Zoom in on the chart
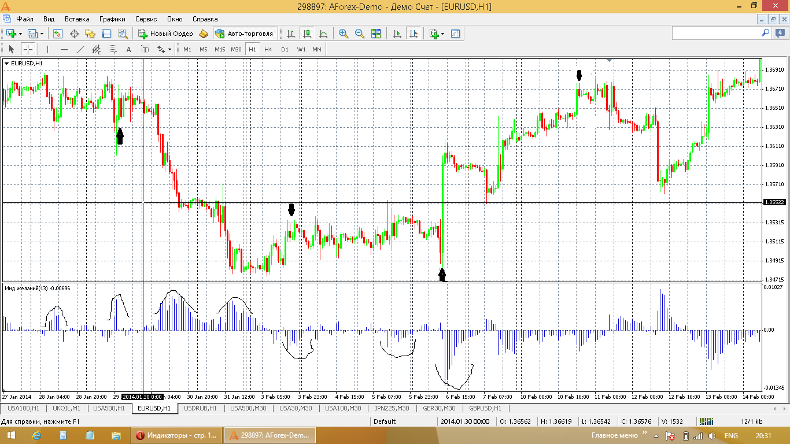790x444 pixels. click(x=344, y=34)
